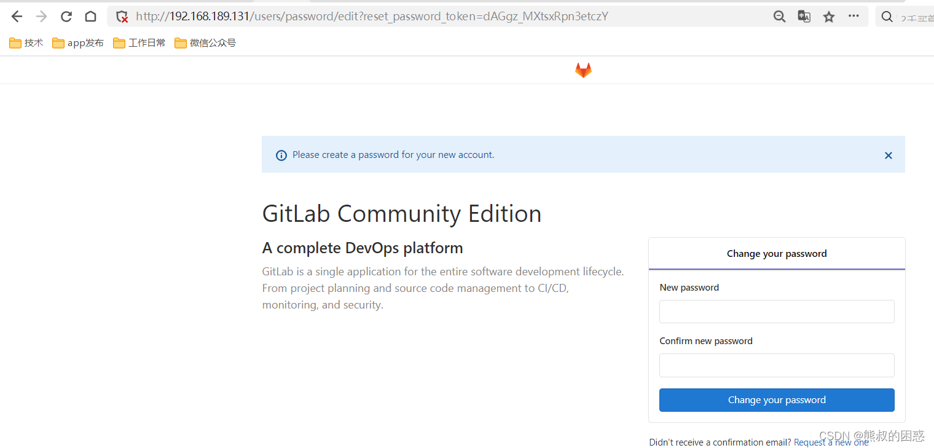The image size is (934, 448).
Task: Open the 技术 bookmark folder
Action: (26, 42)
